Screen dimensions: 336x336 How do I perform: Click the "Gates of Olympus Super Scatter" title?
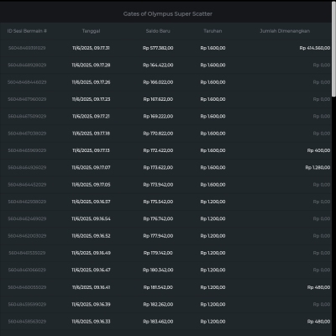coord(168,14)
